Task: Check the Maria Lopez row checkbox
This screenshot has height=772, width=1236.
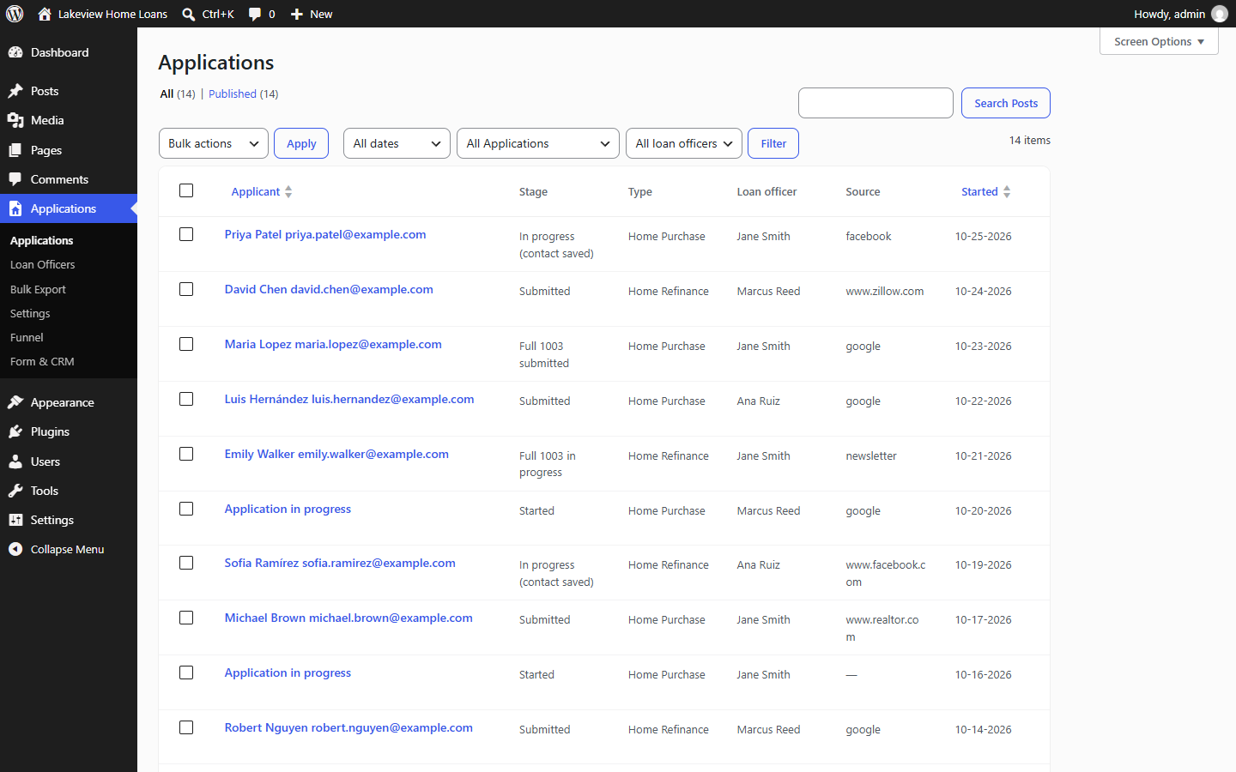Action: pyautogui.click(x=186, y=344)
